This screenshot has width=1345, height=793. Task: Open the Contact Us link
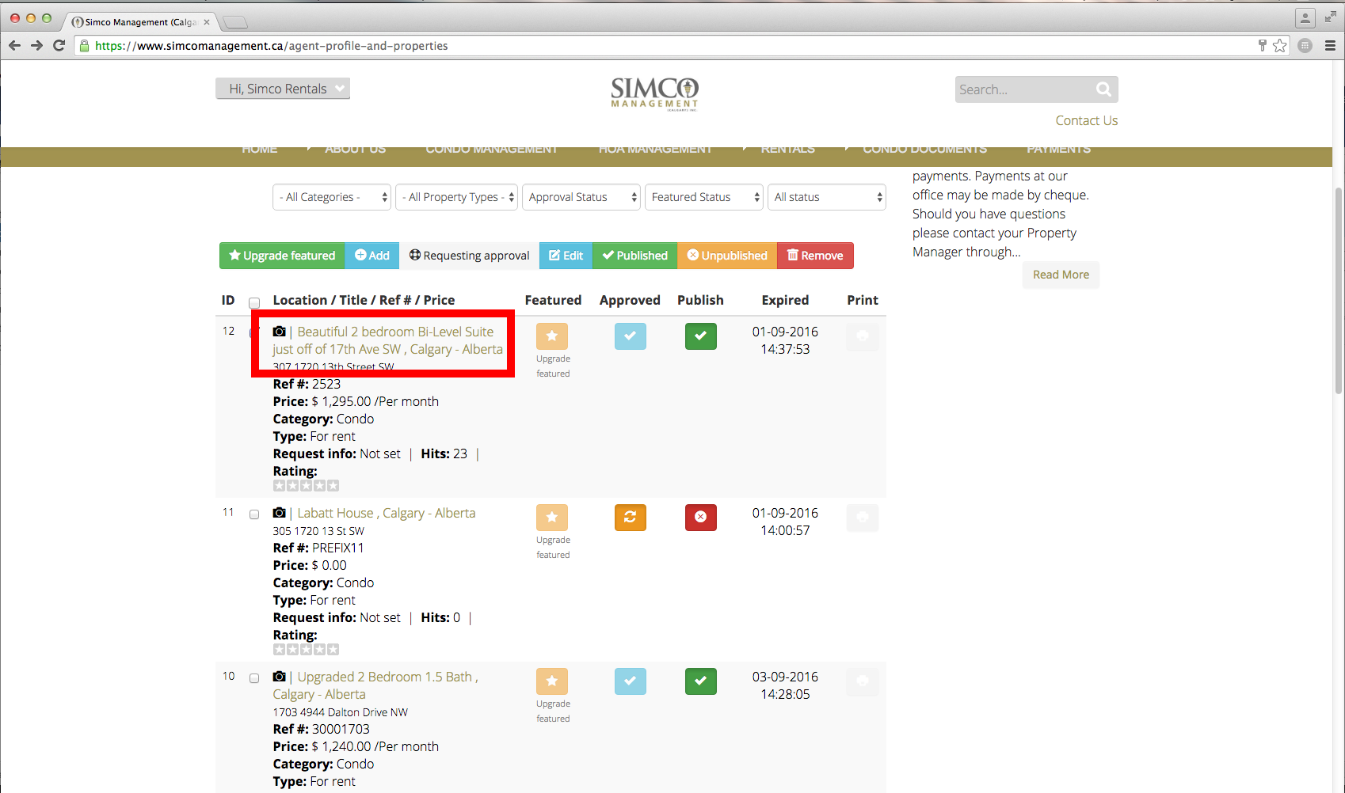1086,120
